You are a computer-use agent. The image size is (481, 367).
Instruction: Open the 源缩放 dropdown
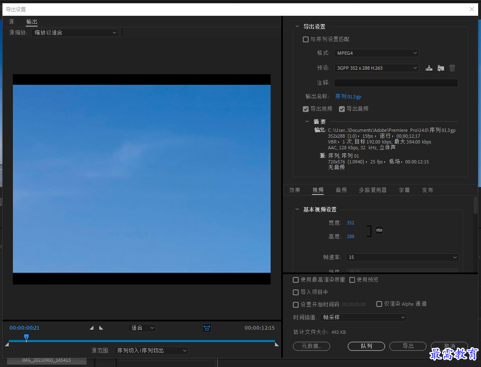coord(75,32)
